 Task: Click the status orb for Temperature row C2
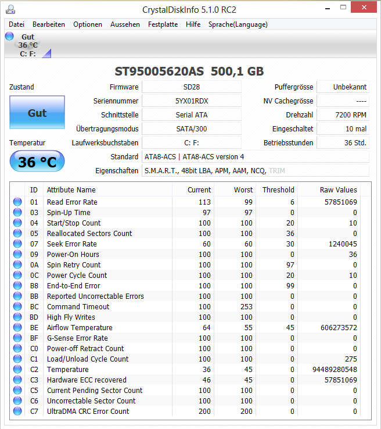click(17, 369)
